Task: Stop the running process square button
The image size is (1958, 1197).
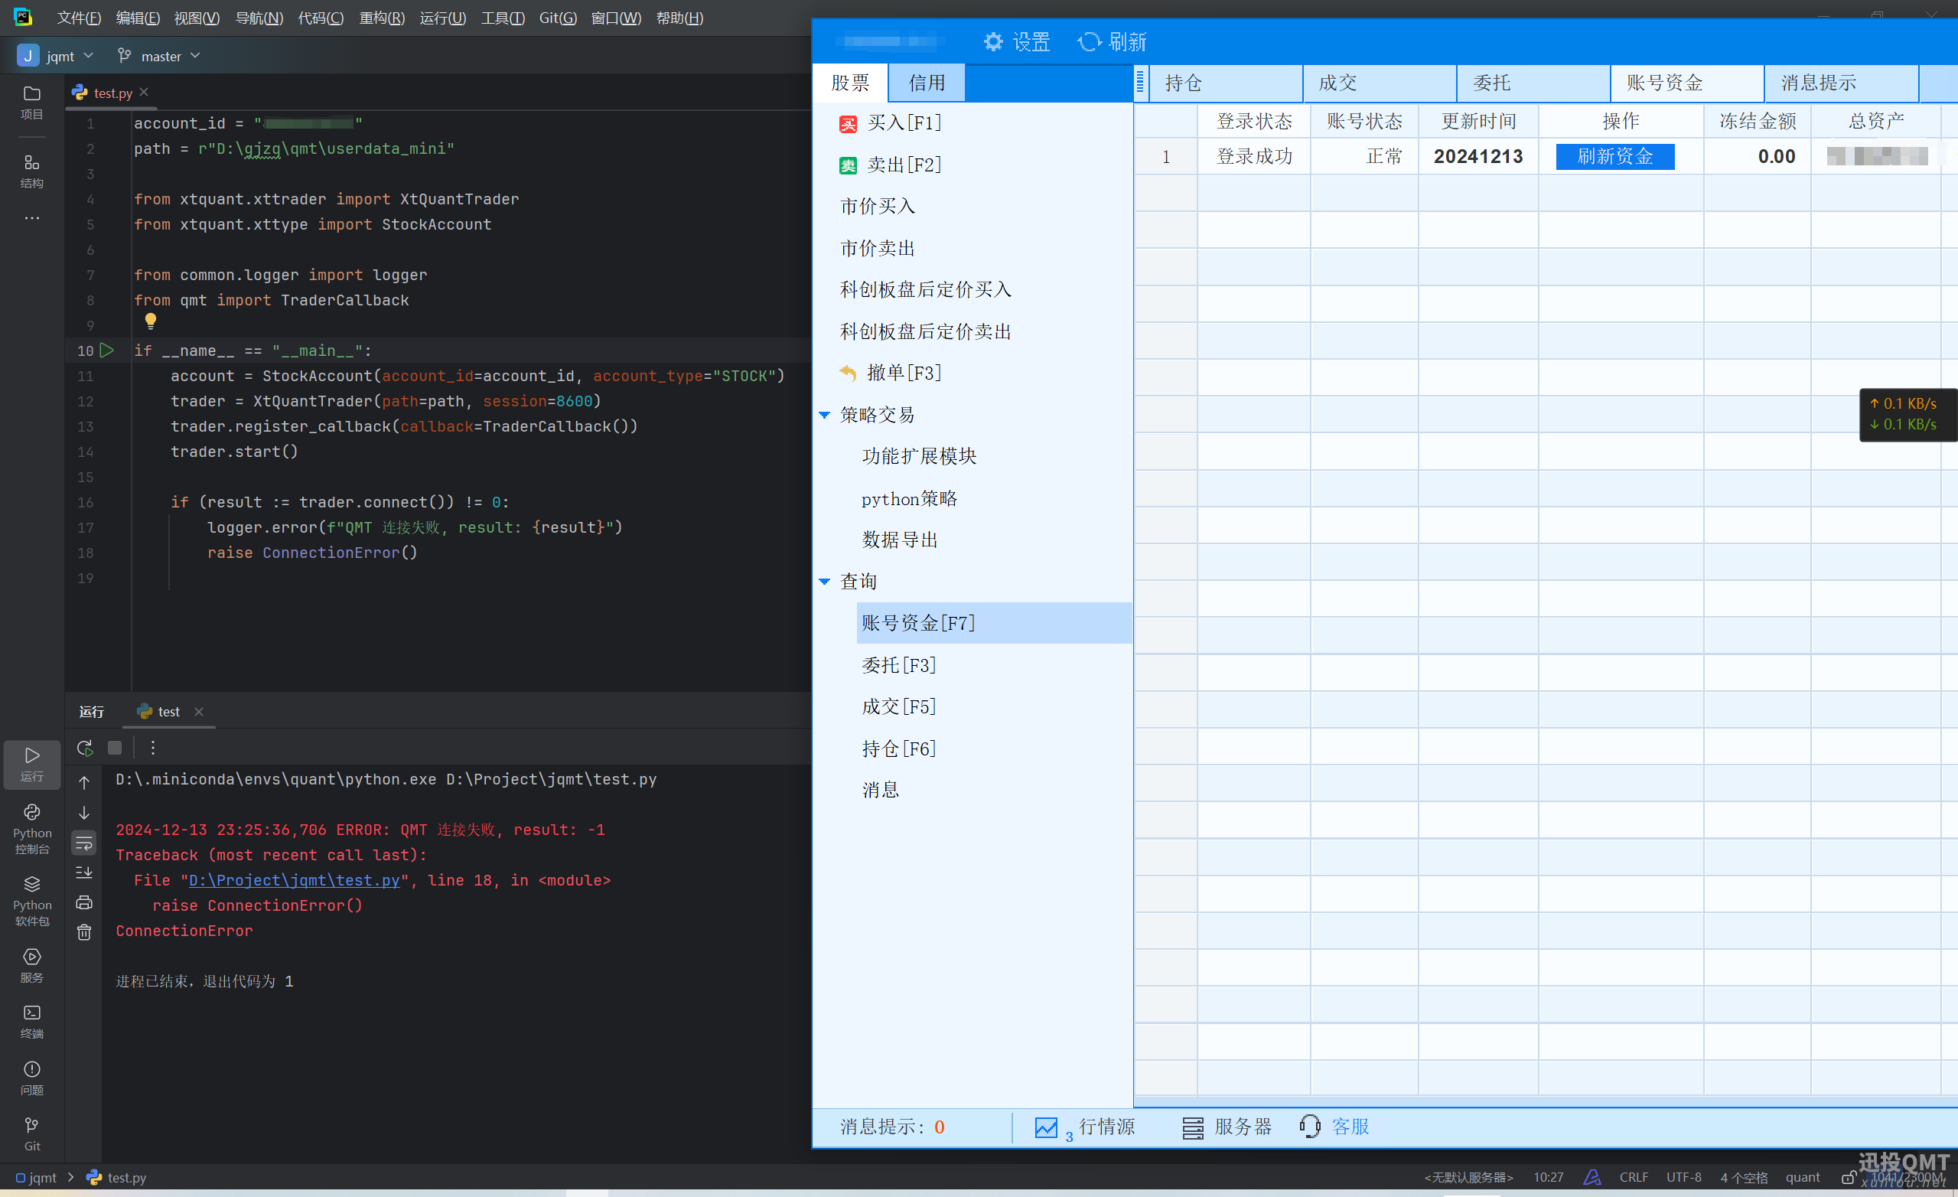Action: pyautogui.click(x=115, y=747)
